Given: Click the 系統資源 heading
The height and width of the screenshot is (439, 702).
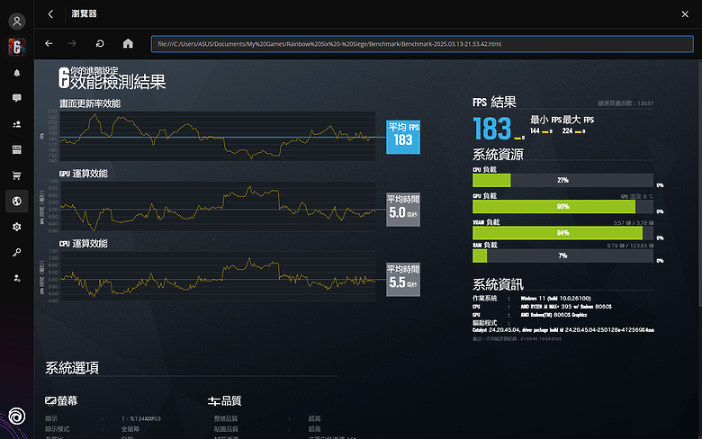Looking at the screenshot, I should point(498,155).
